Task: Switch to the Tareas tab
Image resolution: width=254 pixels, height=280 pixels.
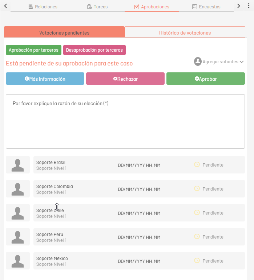Action: click(97, 7)
